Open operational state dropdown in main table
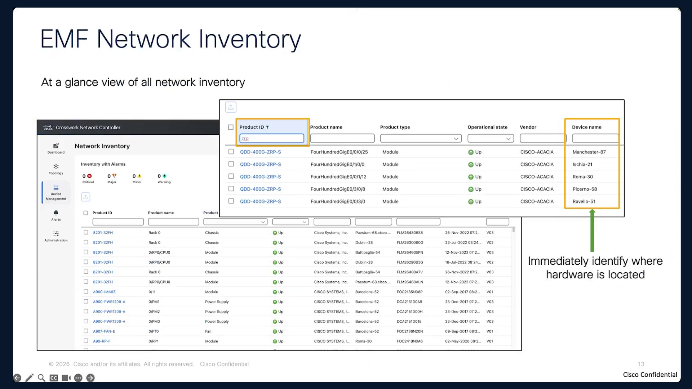 point(290,222)
